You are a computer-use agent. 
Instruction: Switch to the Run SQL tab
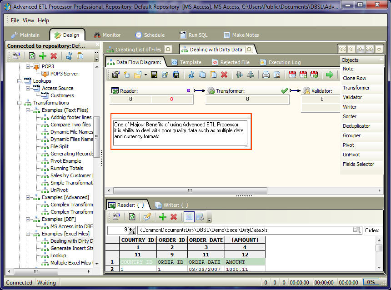(194, 35)
